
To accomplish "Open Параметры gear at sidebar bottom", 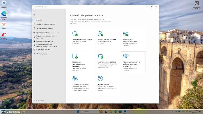I will pyautogui.click(x=39, y=101).
